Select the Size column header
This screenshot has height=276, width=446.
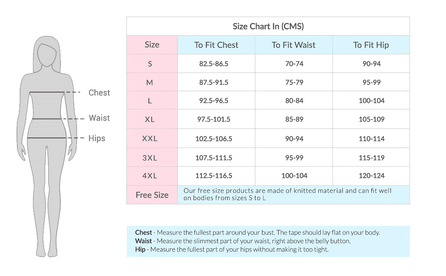[152, 45]
